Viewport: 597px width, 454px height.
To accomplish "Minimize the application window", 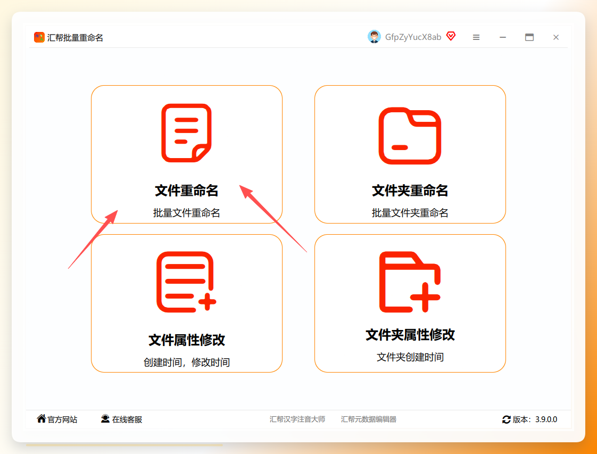I will (503, 37).
